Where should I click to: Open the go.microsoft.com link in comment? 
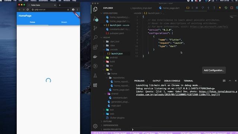click(x=209, y=26)
